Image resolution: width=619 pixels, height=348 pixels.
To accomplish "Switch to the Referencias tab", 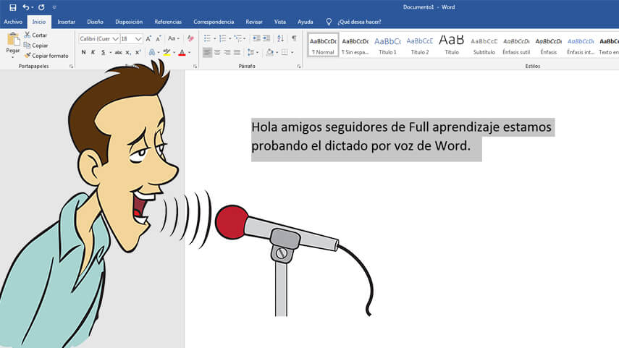I will (168, 22).
